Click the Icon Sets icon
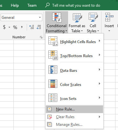 tap(53, 98)
